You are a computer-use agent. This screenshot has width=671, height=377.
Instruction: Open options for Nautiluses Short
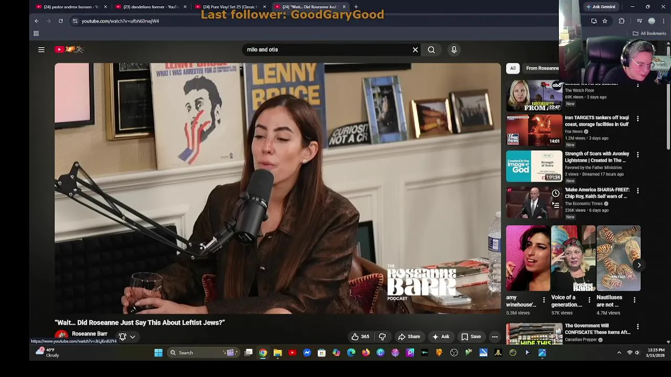click(634, 300)
